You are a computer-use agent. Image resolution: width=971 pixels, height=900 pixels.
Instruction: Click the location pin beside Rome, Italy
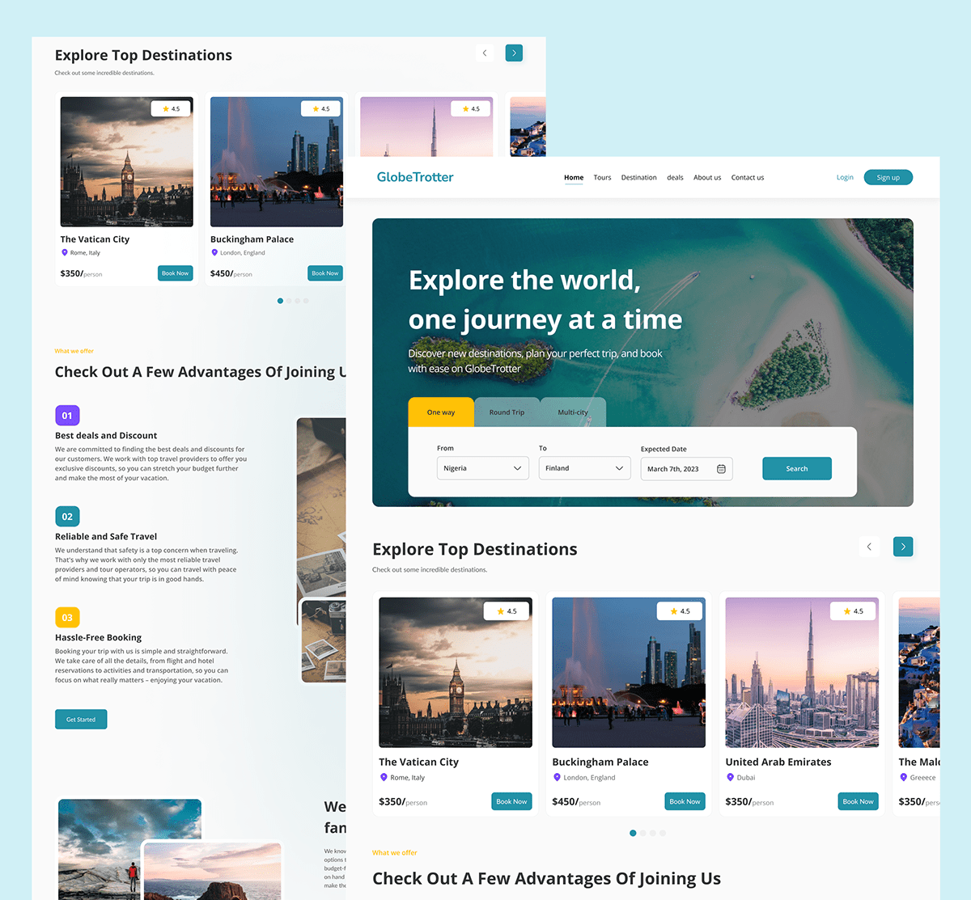click(383, 777)
